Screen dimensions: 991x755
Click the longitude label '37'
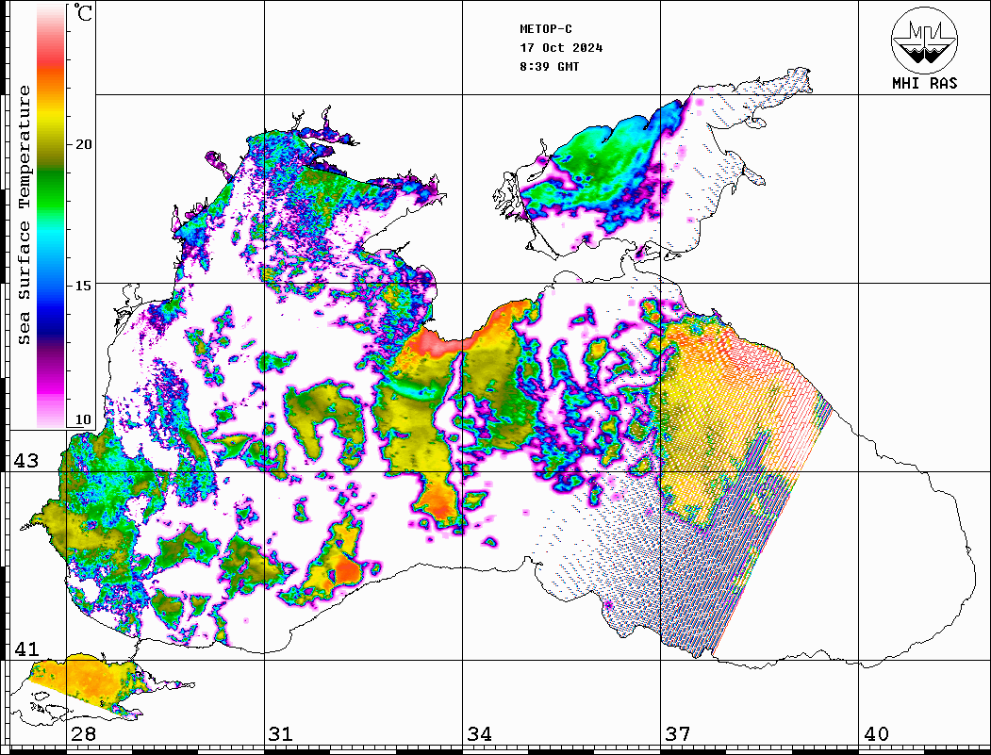point(678,734)
